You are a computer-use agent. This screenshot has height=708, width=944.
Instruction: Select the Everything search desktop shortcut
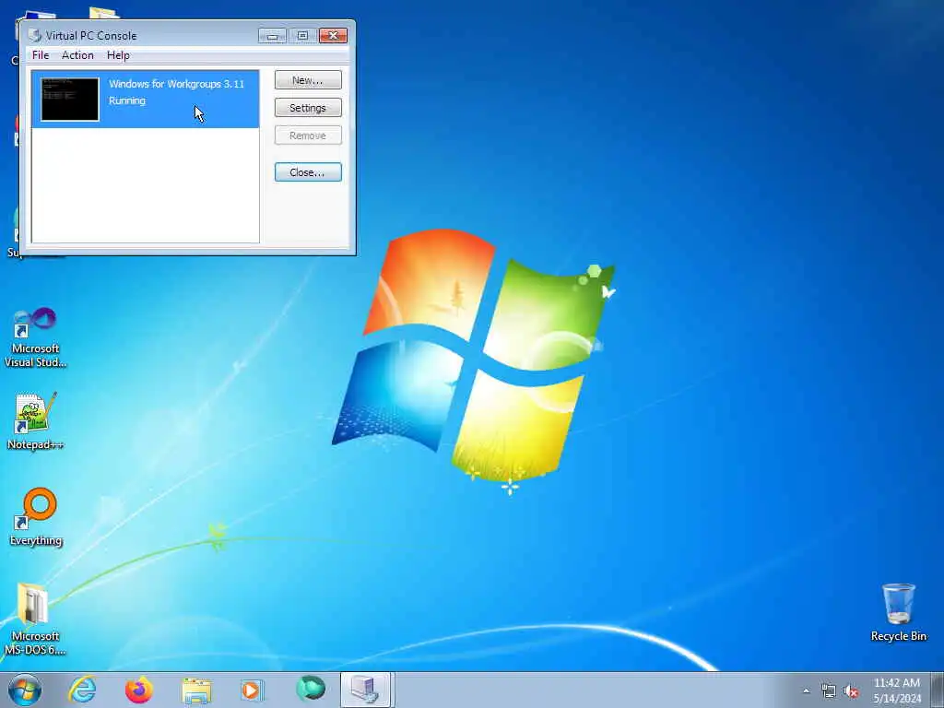tap(36, 516)
